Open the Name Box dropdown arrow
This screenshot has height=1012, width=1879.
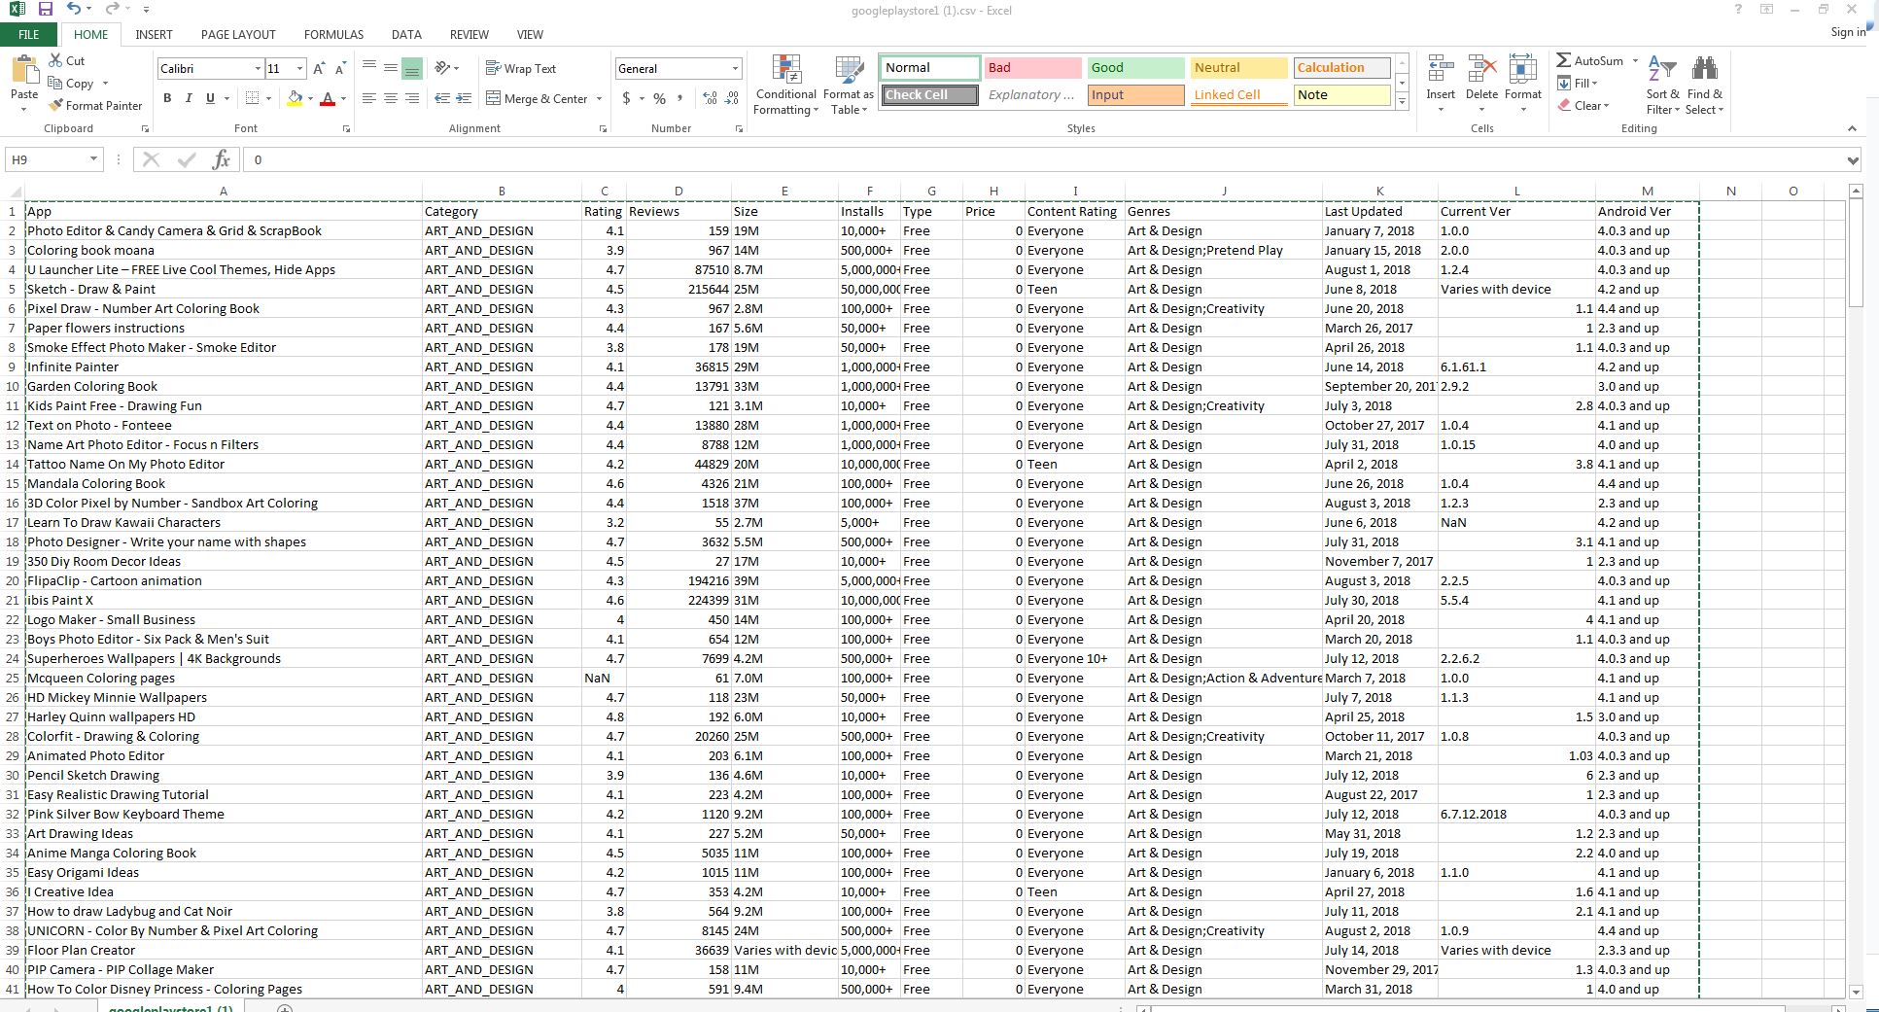93,159
